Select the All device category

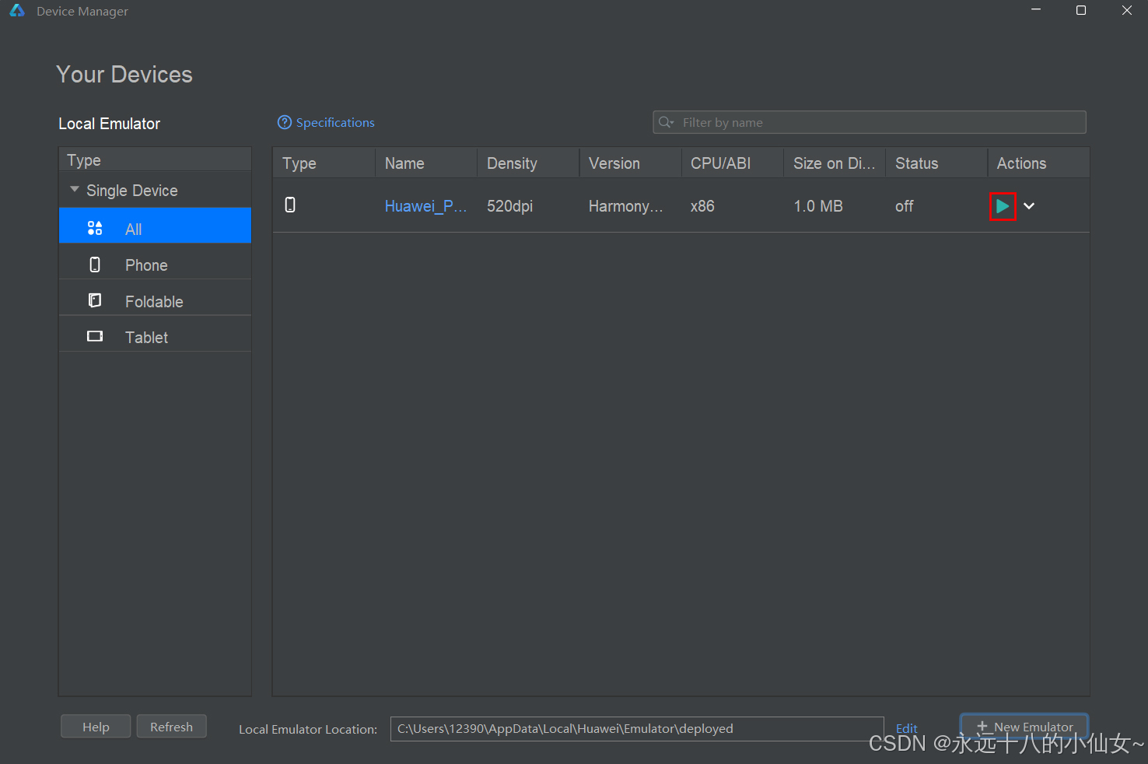click(x=155, y=226)
